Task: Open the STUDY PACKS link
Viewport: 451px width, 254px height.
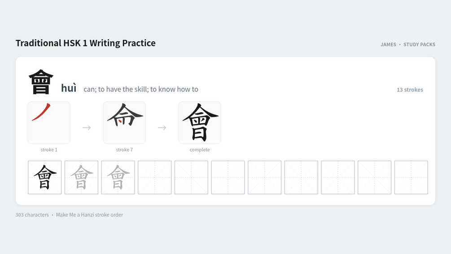Action: tap(419, 45)
